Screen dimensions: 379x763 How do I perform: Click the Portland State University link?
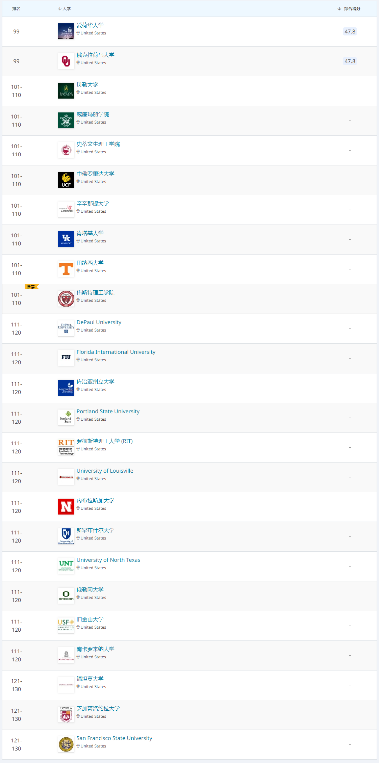(x=108, y=412)
